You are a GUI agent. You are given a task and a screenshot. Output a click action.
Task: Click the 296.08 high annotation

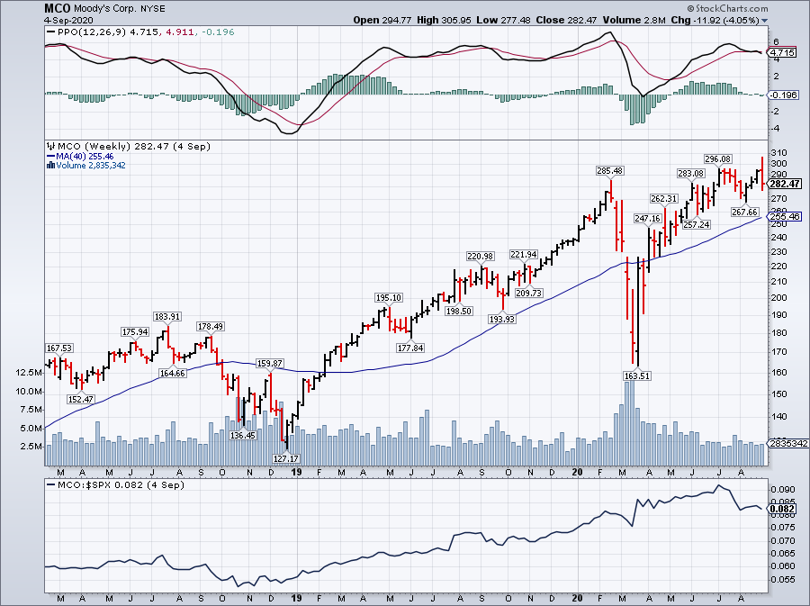tap(718, 159)
